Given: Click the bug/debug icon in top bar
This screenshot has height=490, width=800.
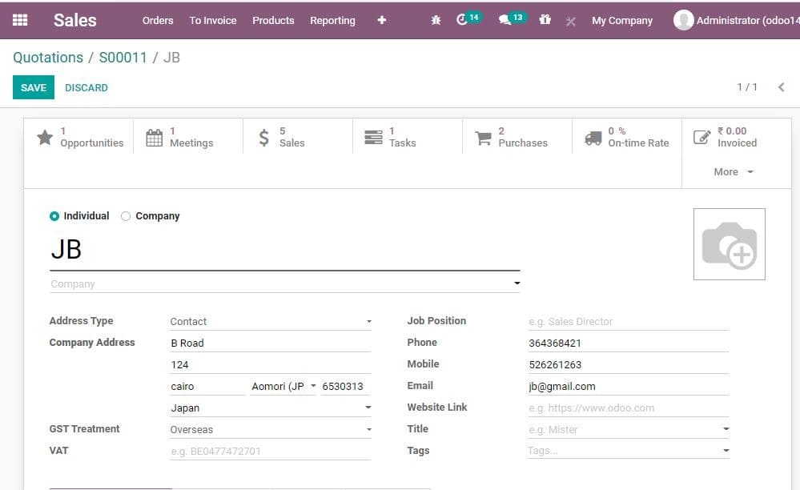Looking at the screenshot, I should pos(436,20).
